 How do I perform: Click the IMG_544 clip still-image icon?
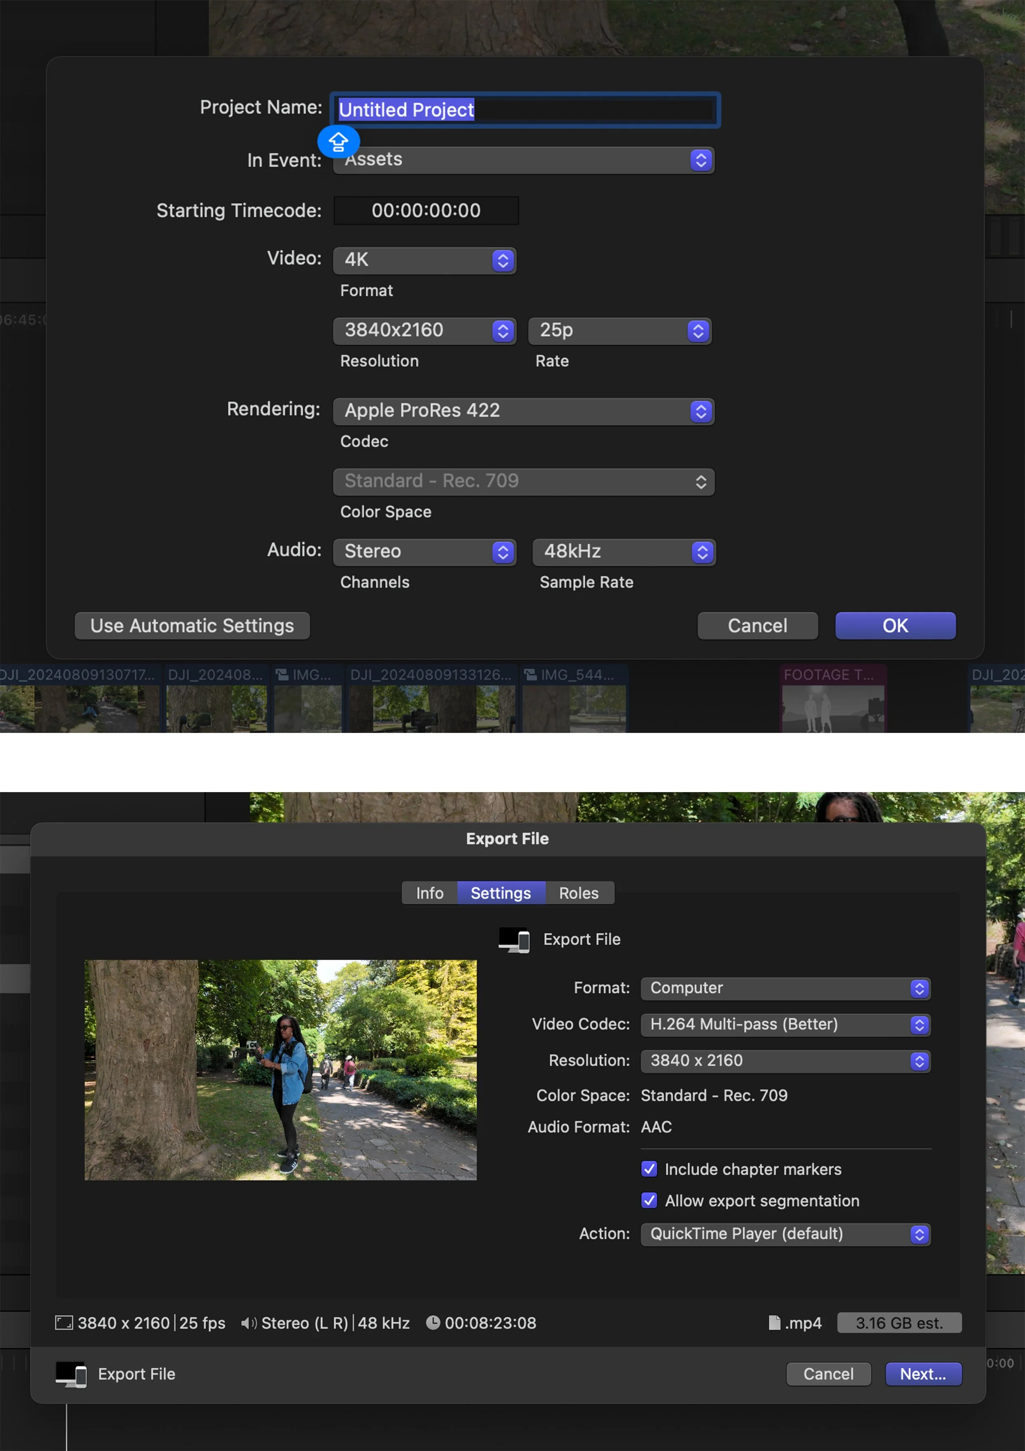coord(531,674)
